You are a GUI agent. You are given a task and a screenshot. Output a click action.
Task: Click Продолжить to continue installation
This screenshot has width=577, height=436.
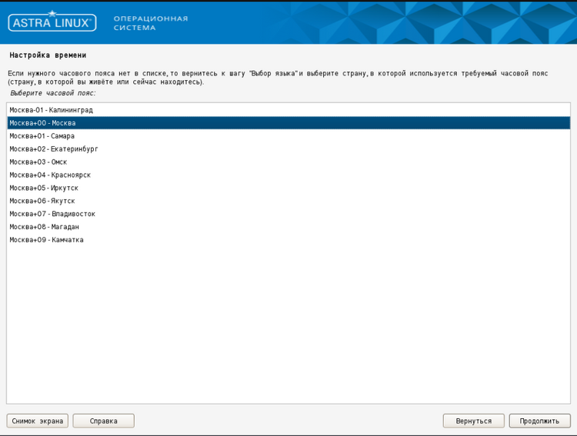539,421
